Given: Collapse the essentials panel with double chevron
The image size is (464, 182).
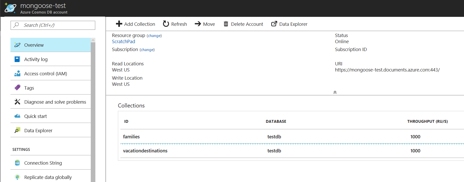Looking at the screenshot, I should point(335,92).
